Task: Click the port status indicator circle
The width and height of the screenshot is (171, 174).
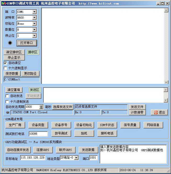Action: (10, 43)
